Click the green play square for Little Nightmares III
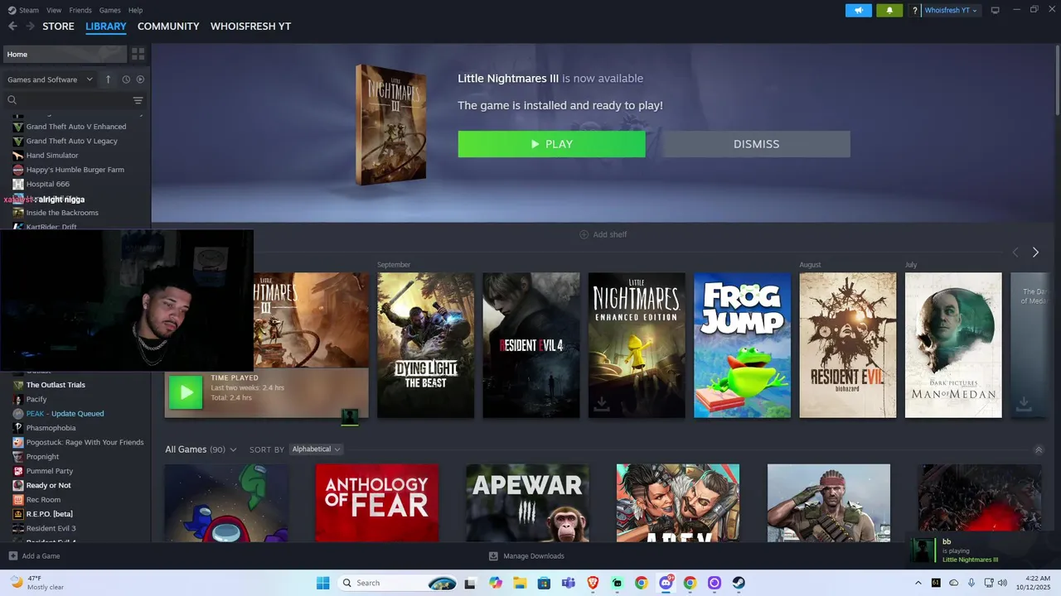The image size is (1061, 596). coord(186,392)
